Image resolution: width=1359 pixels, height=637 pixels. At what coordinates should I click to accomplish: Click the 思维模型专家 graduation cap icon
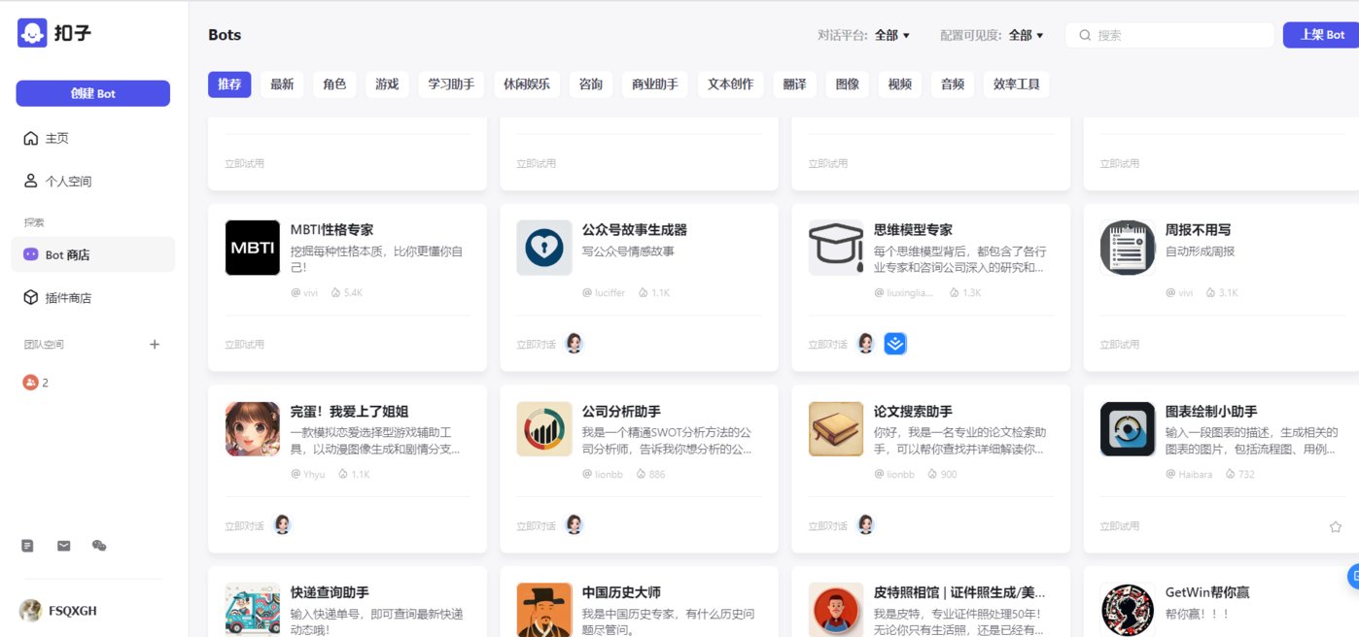point(836,248)
